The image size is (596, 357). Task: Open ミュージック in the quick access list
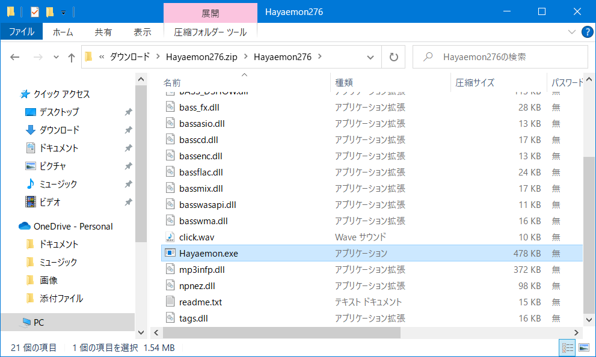click(x=58, y=184)
